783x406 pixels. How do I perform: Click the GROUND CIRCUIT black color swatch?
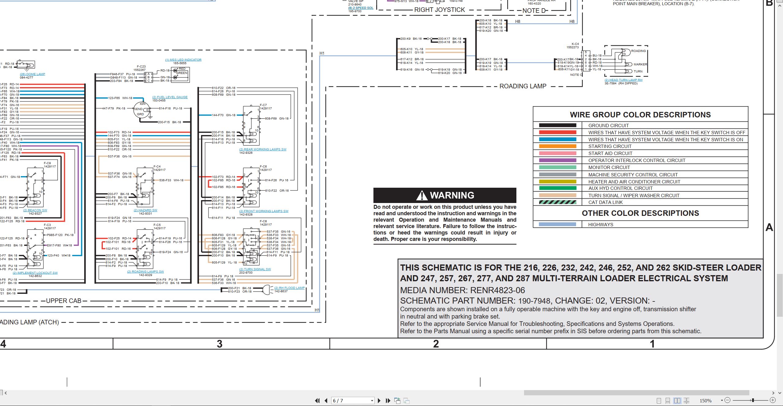(x=557, y=125)
